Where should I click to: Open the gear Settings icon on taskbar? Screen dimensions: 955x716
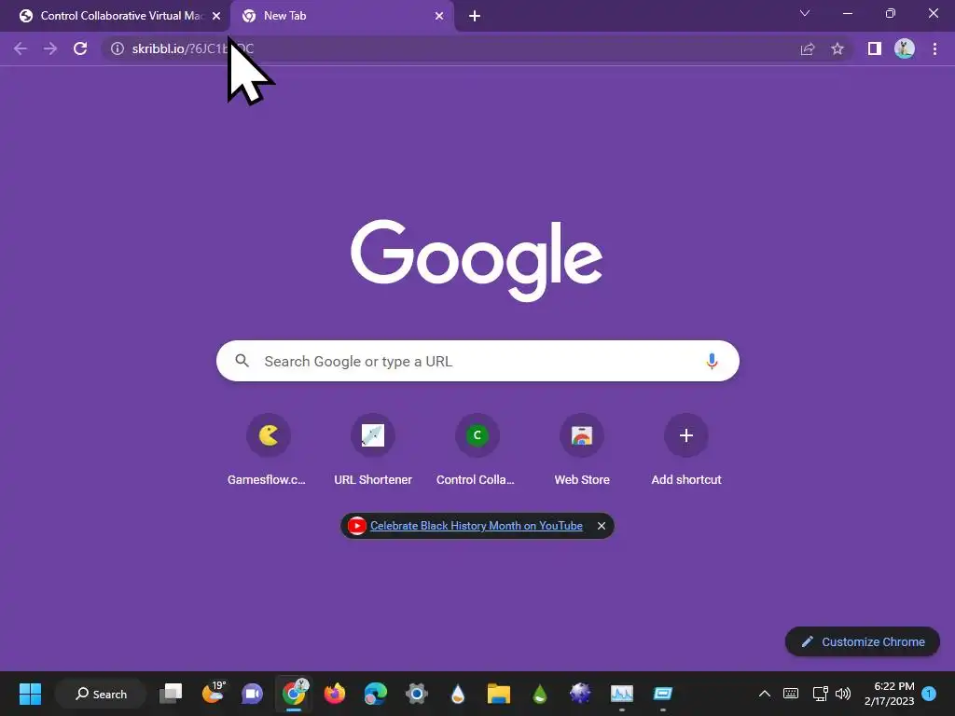coord(417,694)
